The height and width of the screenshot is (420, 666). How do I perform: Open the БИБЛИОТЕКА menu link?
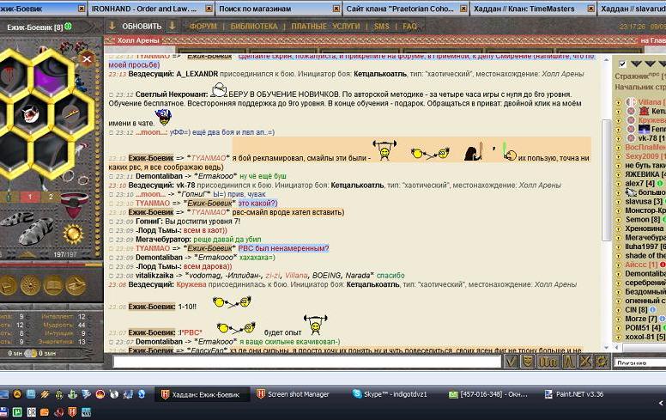[x=254, y=27]
